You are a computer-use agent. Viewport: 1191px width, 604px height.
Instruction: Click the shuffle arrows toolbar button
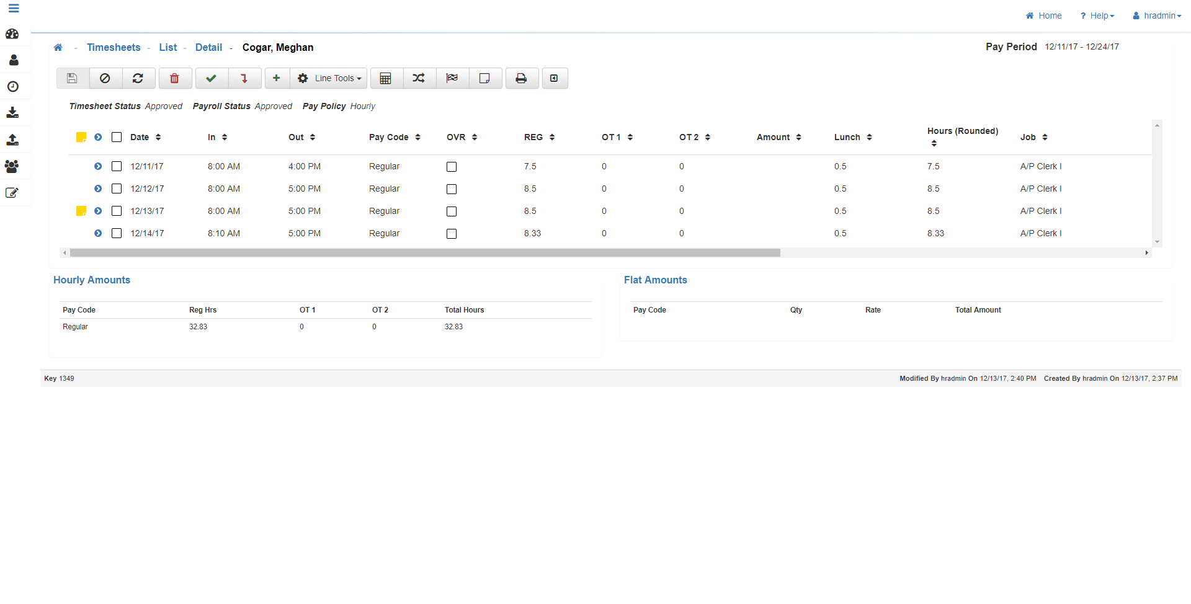[419, 78]
